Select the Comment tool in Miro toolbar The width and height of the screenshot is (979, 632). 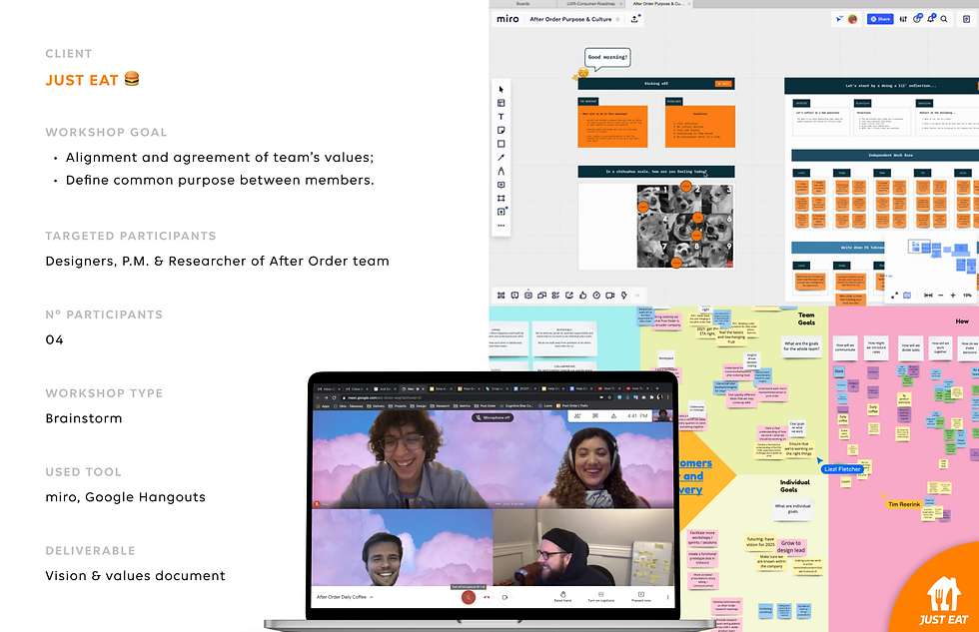501,185
